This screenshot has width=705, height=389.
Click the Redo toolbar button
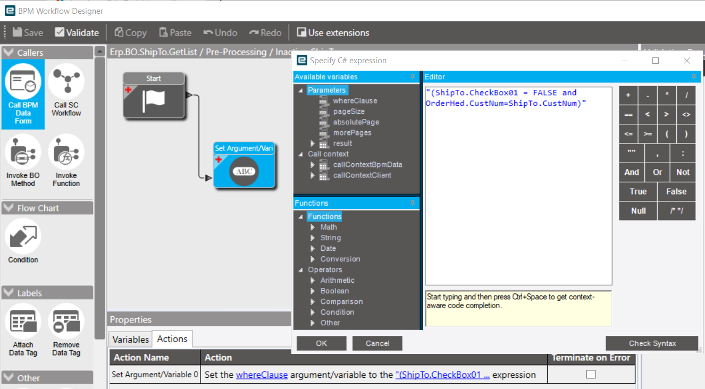coord(265,32)
